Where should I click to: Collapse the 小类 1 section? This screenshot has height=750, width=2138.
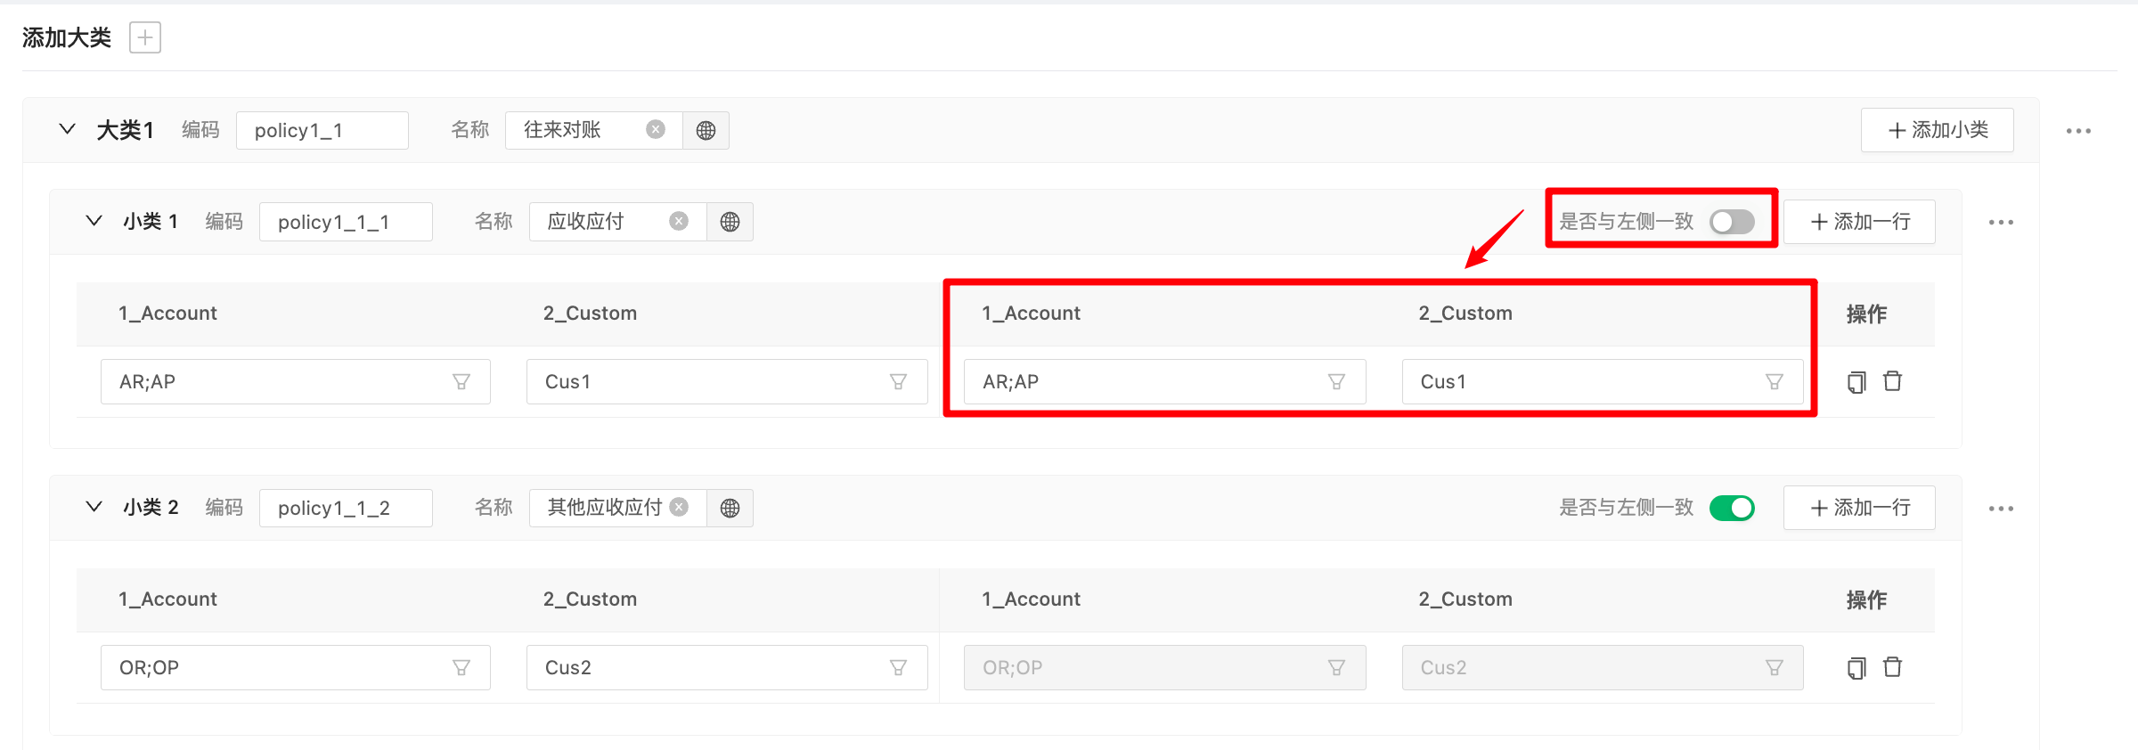click(x=94, y=221)
